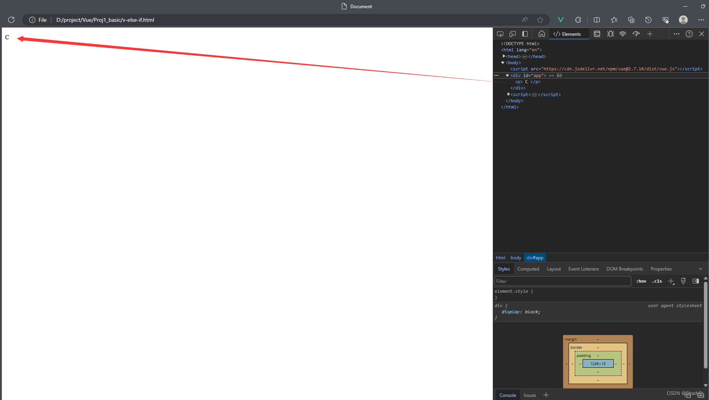This screenshot has height=400, width=709.
Task: Add more tools with plus icon
Action: (x=650, y=34)
